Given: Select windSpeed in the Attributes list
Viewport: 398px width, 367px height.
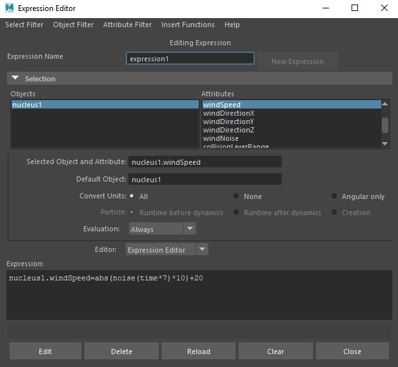Looking at the screenshot, I should [x=292, y=105].
